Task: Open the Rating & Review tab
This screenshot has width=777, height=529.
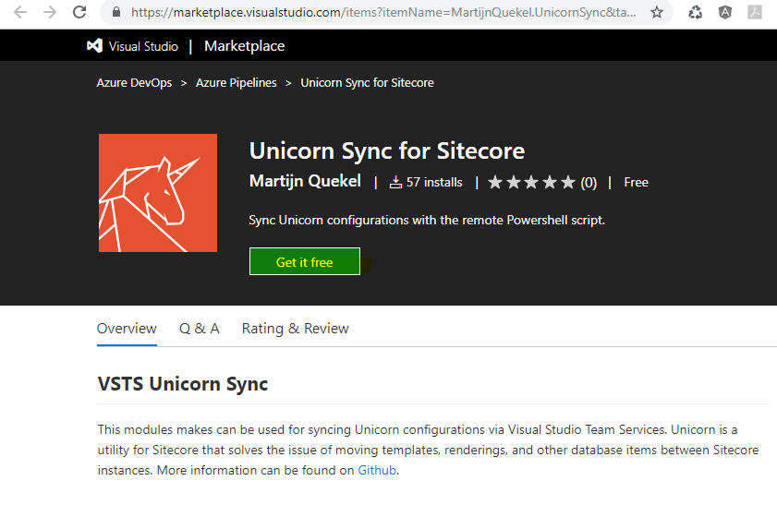Action: 296,329
